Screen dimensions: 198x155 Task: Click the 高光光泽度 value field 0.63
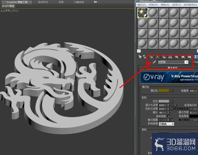click(163, 105)
